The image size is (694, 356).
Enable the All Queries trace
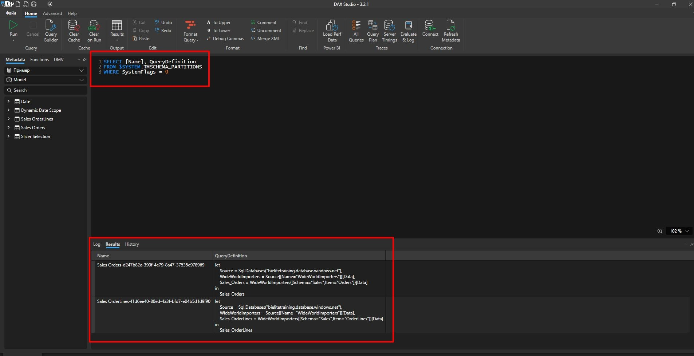tap(356, 31)
